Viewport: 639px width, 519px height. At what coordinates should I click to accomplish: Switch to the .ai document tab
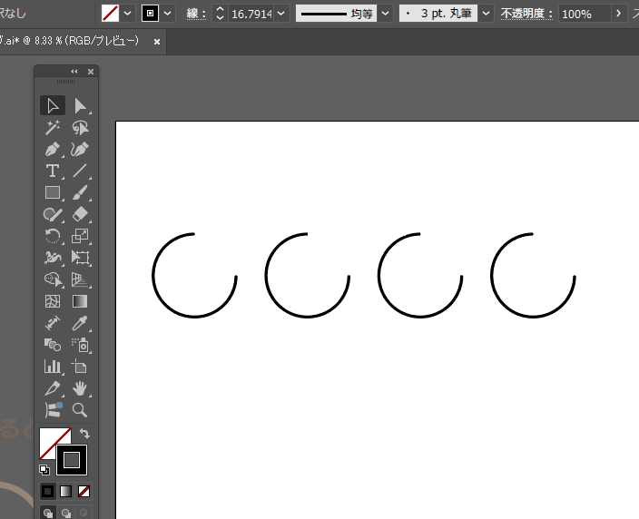(69, 41)
